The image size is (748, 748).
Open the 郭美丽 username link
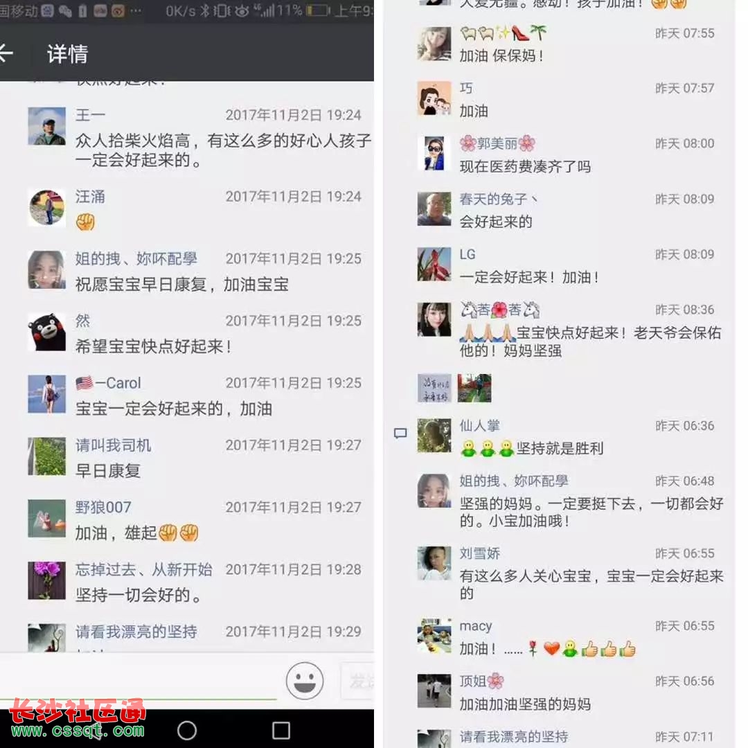click(497, 143)
